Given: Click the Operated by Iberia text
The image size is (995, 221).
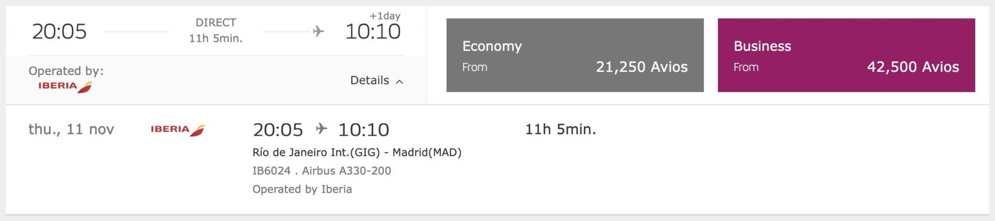Looking at the screenshot, I should [302, 189].
